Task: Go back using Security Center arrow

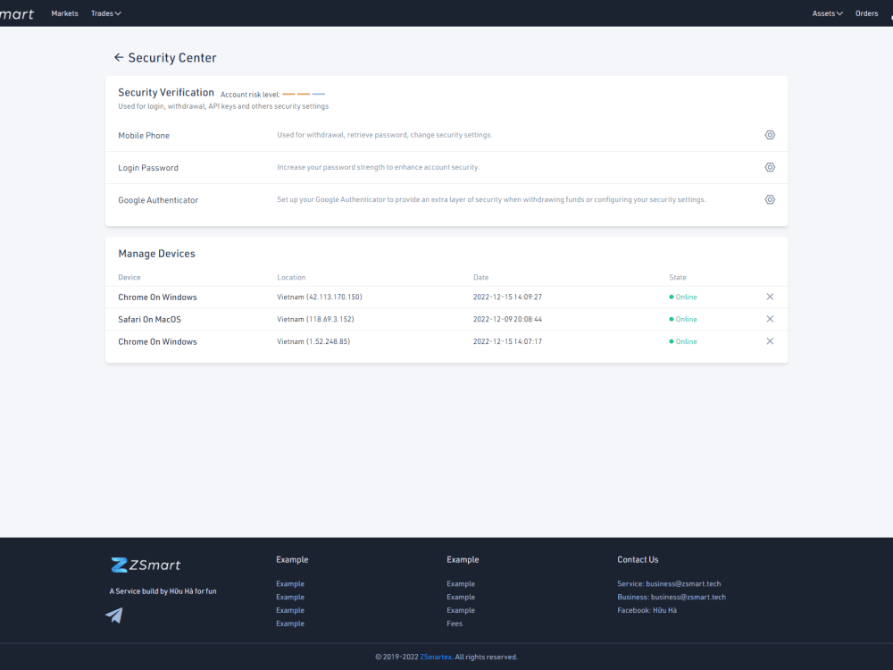Action: click(x=119, y=57)
